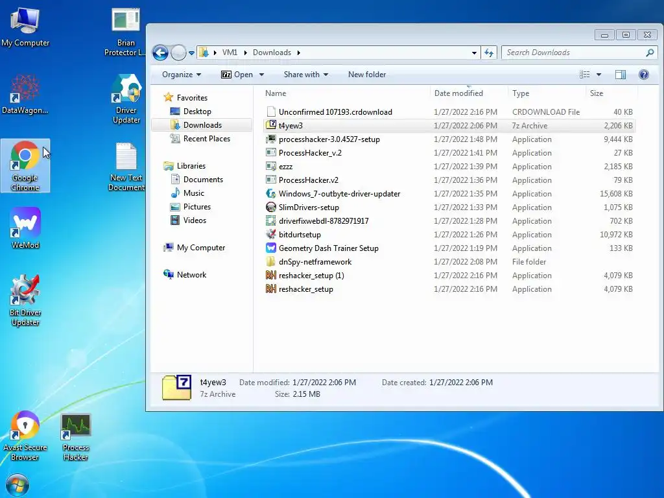664x498 pixels.
Task: Refresh the Downloads folder view
Action: pyautogui.click(x=489, y=53)
